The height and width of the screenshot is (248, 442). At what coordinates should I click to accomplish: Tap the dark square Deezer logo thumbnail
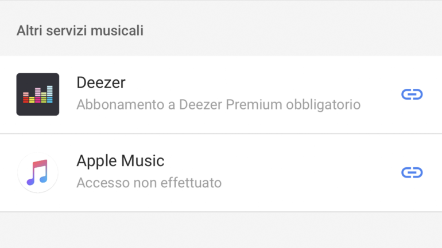[x=38, y=94]
